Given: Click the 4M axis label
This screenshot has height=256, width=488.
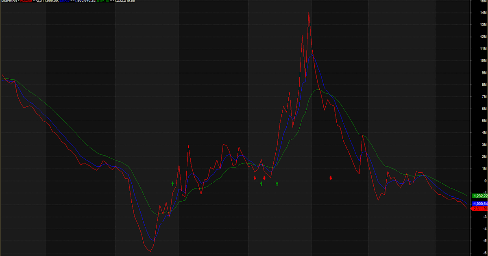Looking at the screenshot, I should click(484, 133).
